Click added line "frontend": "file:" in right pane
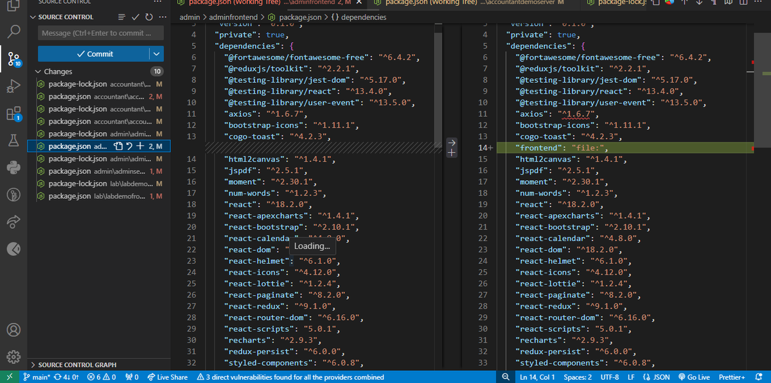 click(x=563, y=148)
